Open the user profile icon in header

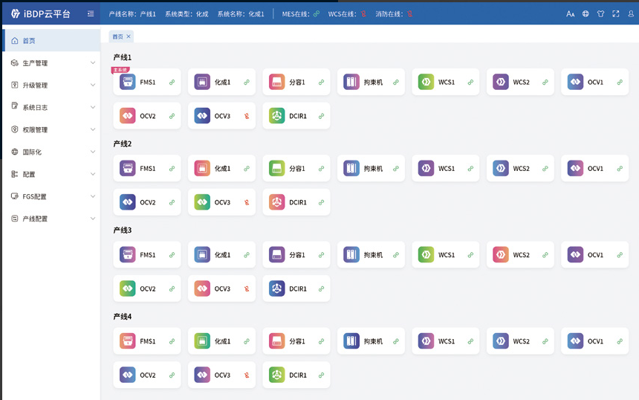[630, 13]
